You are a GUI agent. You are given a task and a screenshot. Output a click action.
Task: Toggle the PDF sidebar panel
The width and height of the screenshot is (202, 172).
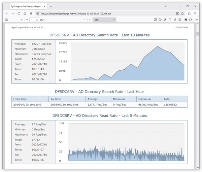6,20
